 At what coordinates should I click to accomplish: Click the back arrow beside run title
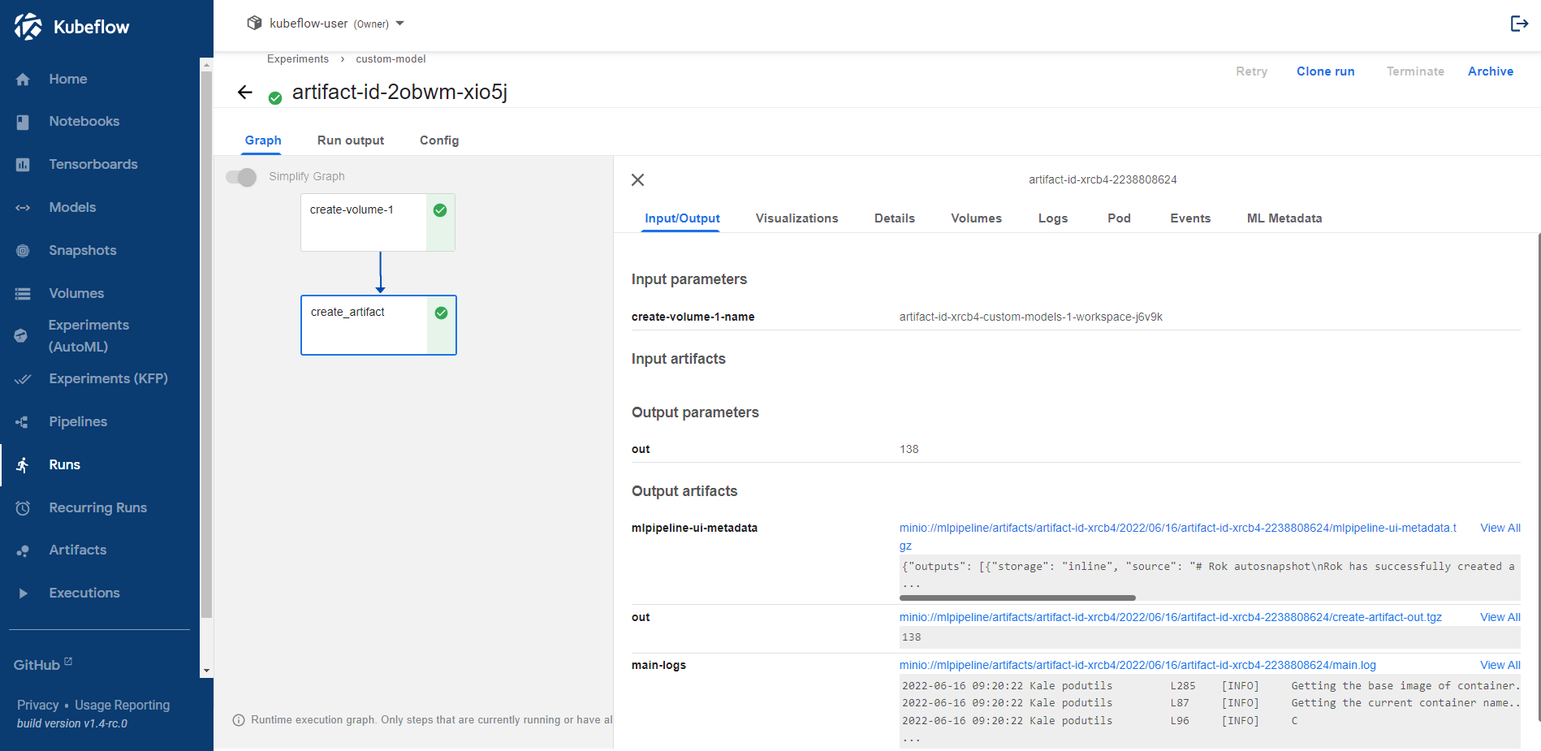(245, 93)
